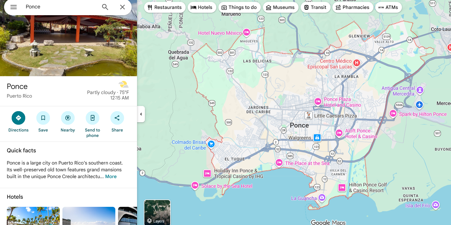Open Holiday Inn Ponce & Tropical Casino pin
This screenshot has height=225, width=451.
[x=207, y=173]
